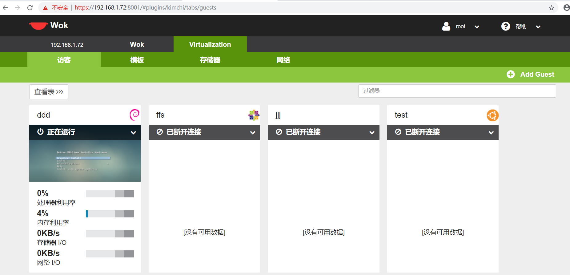The height and width of the screenshot is (275, 570).
Task: Click the 处理器利用率 CPU usage bar
Action: click(x=110, y=194)
